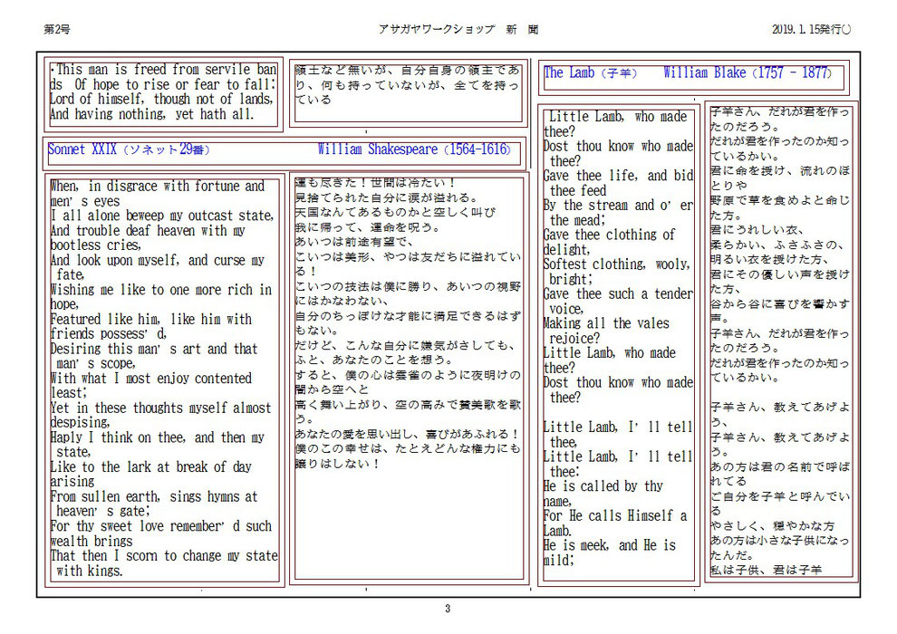Click the line "He is meek, and He is"
Viewport: 897px width, 634px height.
pyautogui.click(x=610, y=546)
